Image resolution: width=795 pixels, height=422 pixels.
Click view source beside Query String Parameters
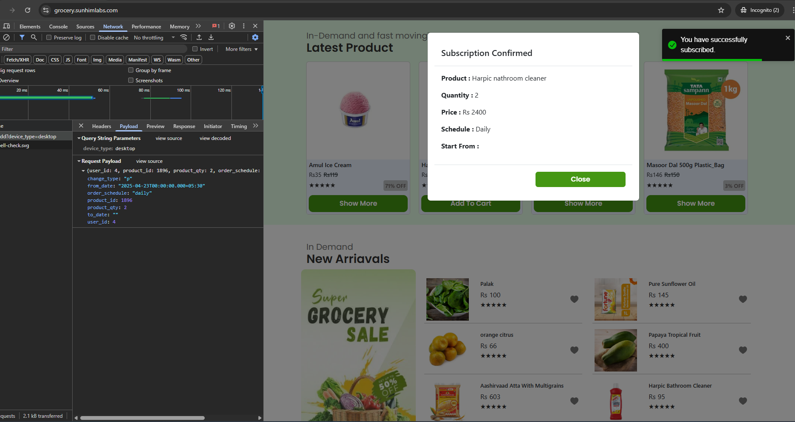tap(169, 138)
